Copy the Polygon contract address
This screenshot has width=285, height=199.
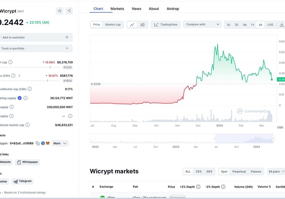37,144
